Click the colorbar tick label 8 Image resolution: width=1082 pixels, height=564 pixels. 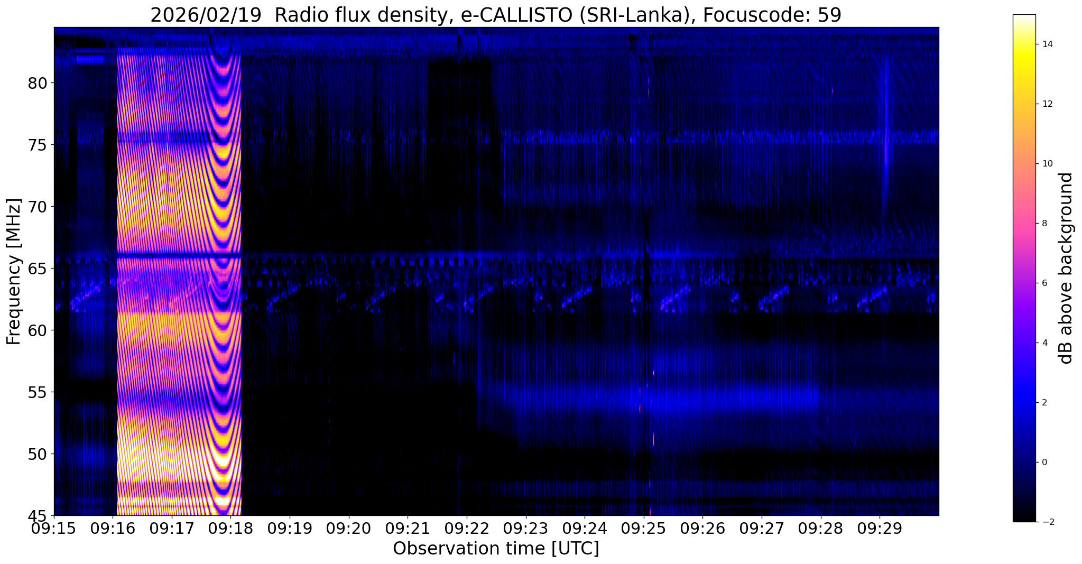(x=1044, y=224)
